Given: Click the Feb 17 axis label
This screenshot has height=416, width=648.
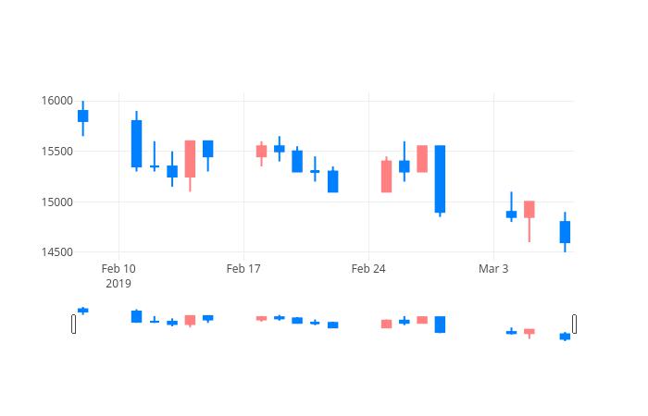Looking at the screenshot, I should [243, 269].
